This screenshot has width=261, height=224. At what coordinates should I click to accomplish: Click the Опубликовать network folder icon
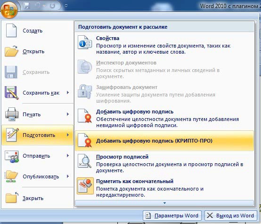(x=11, y=176)
